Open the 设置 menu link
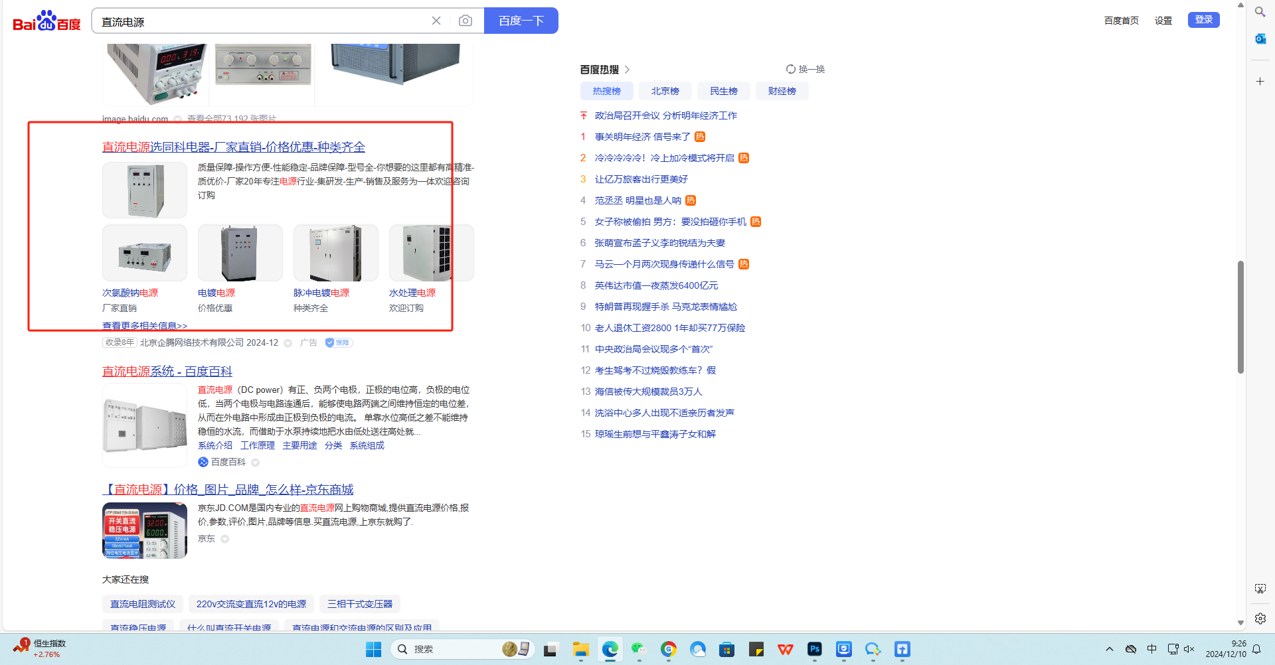1275x665 pixels. (1163, 21)
